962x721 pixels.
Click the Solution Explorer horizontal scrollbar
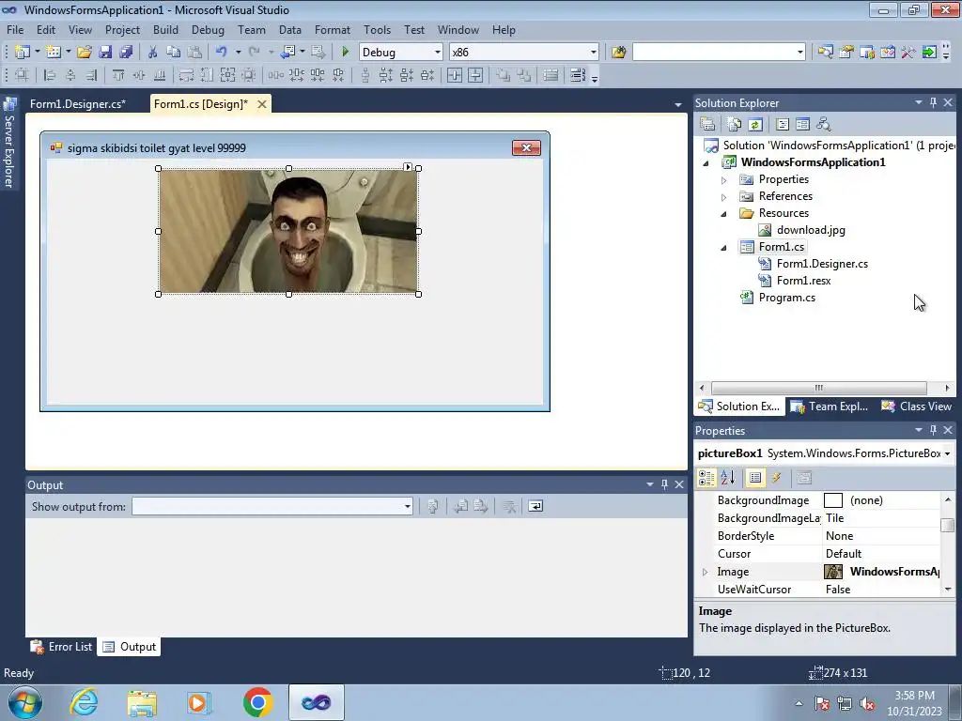[818, 388]
